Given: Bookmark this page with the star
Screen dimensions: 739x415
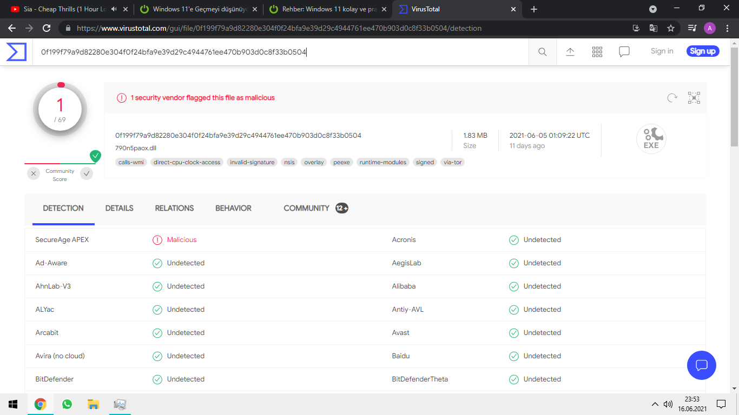Looking at the screenshot, I should (671, 28).
